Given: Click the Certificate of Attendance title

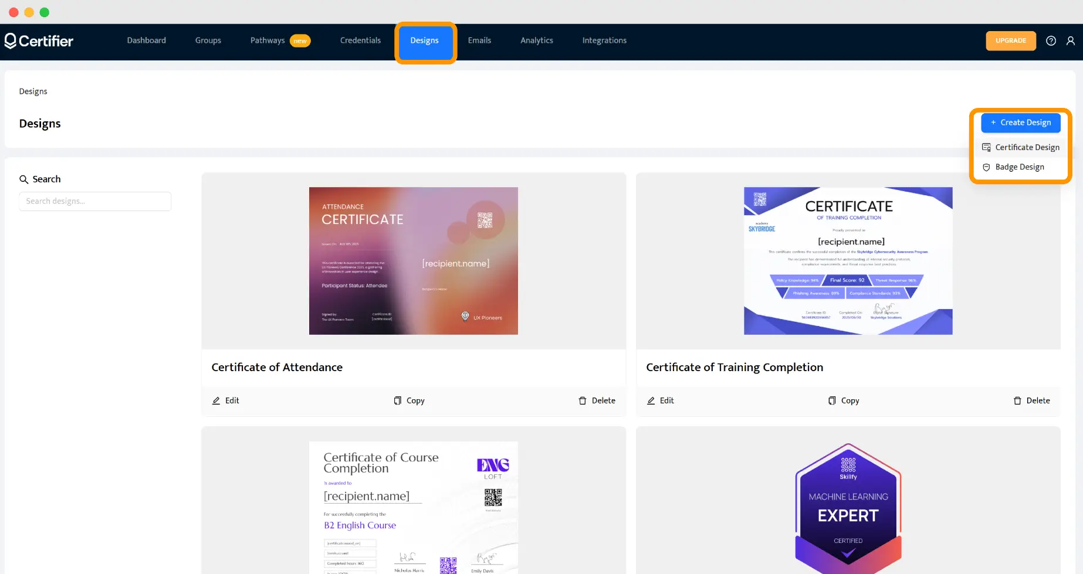Looking at the screenshot, I should pos(277,367).
